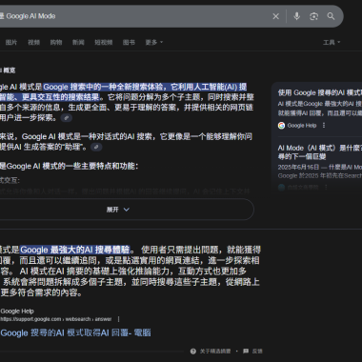This screenshot has width=362, height=362.
Task: Submit search using the magnifier icon
Action: click(331, 16)
